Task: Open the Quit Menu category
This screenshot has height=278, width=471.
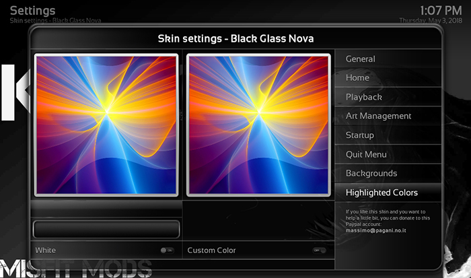Action: [388, 154]
